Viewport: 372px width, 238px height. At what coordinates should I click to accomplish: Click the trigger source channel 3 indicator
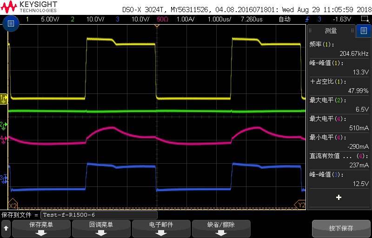click(319, 19)
